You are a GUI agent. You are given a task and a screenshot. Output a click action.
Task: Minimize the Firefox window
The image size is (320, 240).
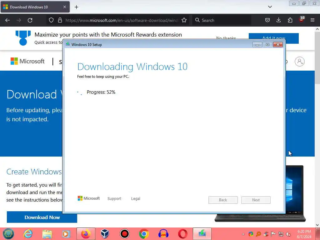pyautogui.click(x=294, y=3)
